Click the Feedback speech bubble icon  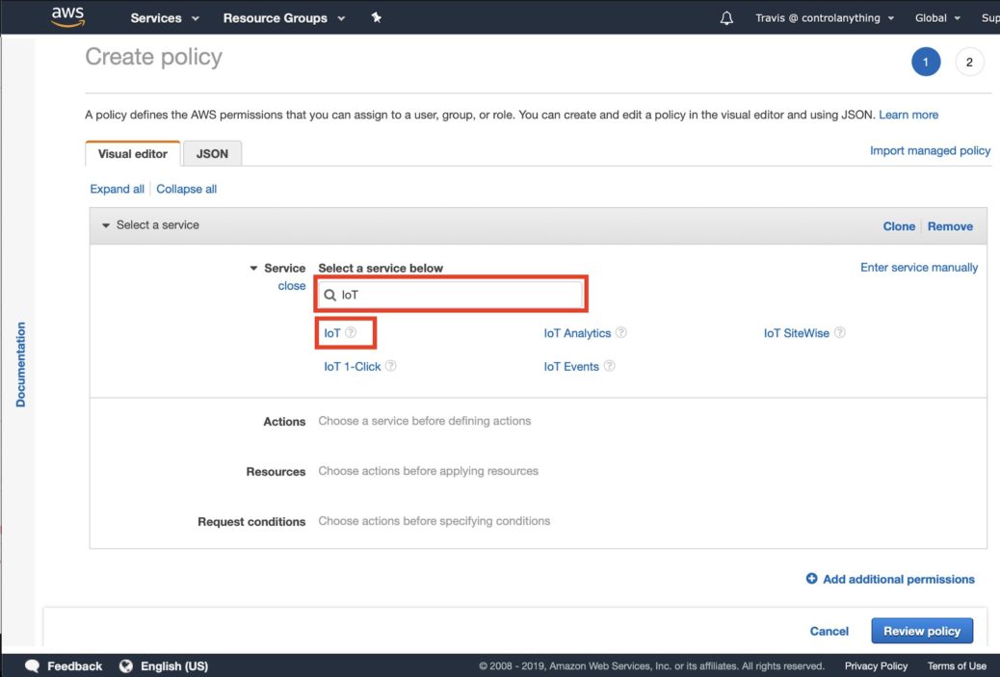(x=32, y=665)
